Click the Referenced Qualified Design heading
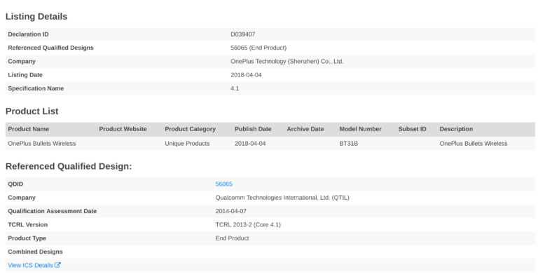This screenshot has width=538, height=279. (69, 166)
